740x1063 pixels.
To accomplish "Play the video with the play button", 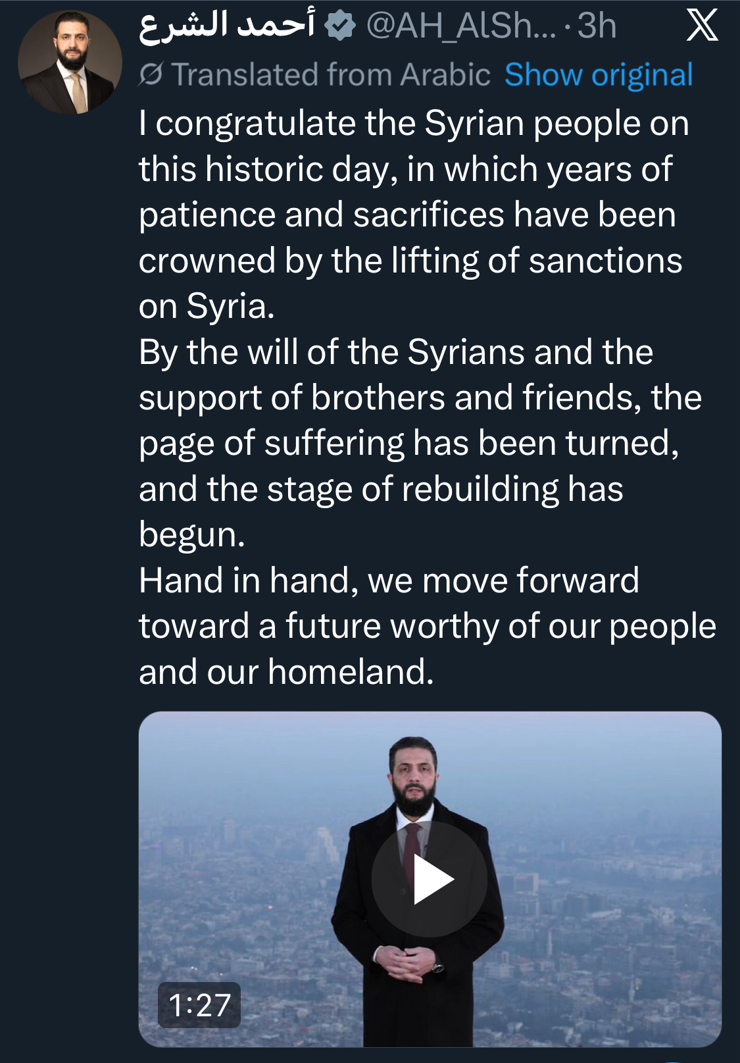I will click(x=430, y=879).
